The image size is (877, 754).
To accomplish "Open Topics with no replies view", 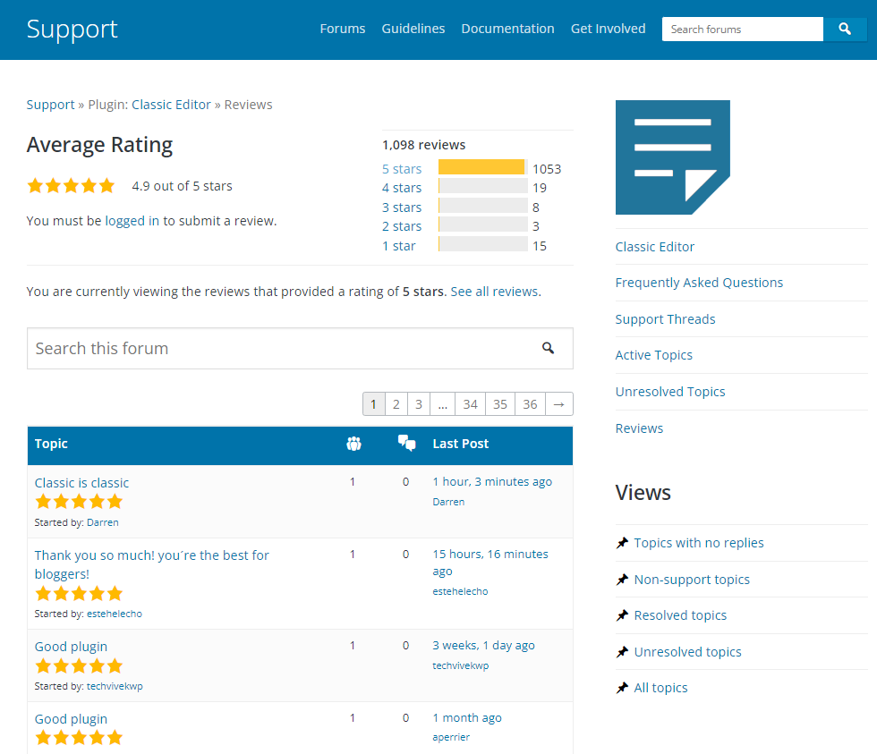I will click(699, 543).
